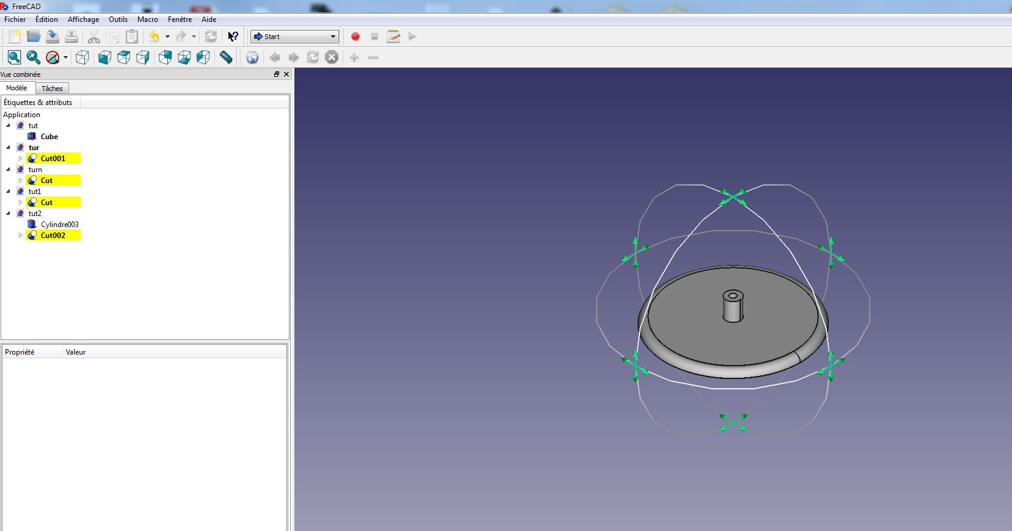This screenshot has height=531, width=1012.
Task: Click the Fit all content view icon
Action: click(x=14, y=57)
